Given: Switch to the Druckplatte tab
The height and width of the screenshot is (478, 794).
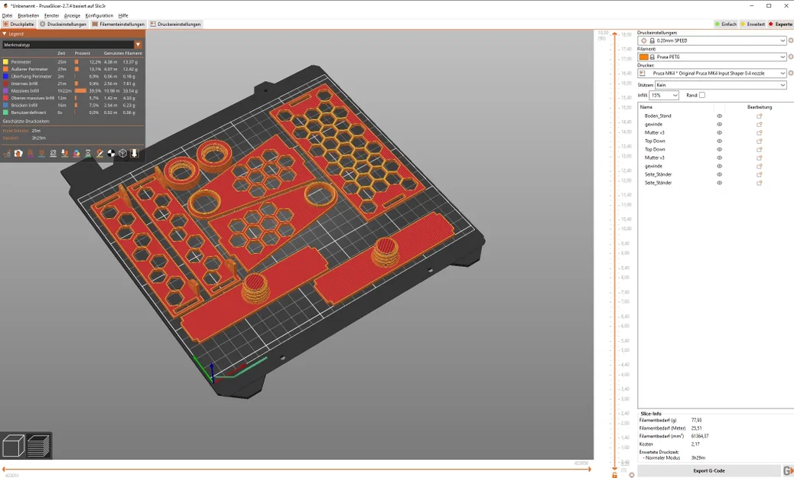Looking at the screenshot, I should pyautogui.click(x=18, y=24).
